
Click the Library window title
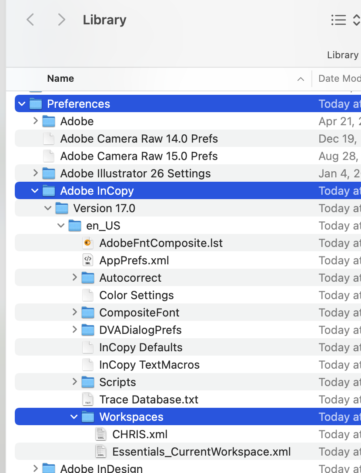coord(104,20)
